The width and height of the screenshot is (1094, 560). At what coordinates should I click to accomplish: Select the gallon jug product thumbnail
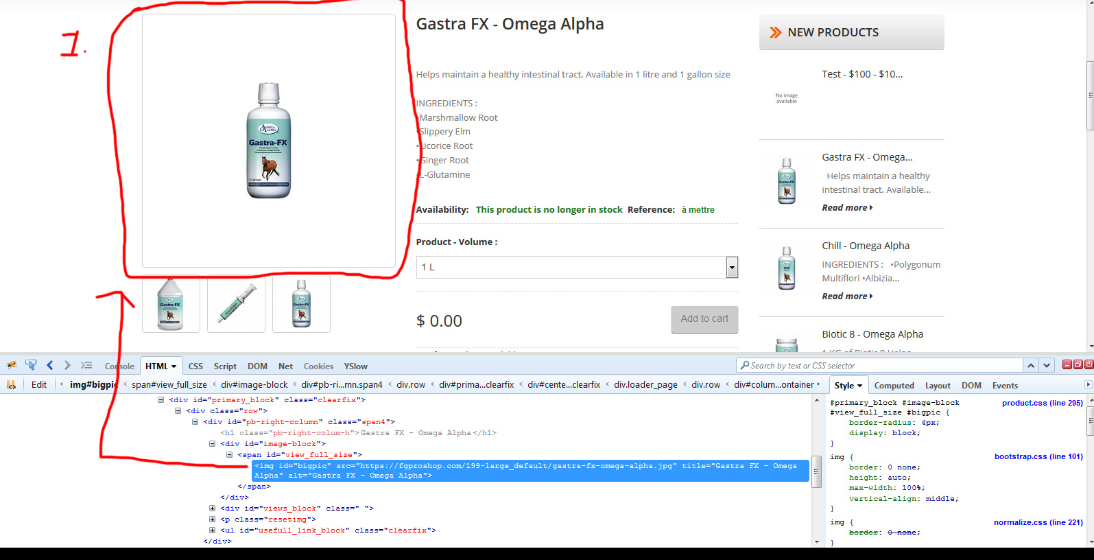click(171, 304)
